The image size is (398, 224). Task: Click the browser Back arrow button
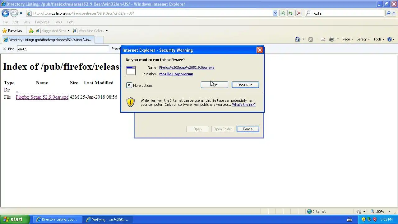pyautogui.click(x=5, y=13)
